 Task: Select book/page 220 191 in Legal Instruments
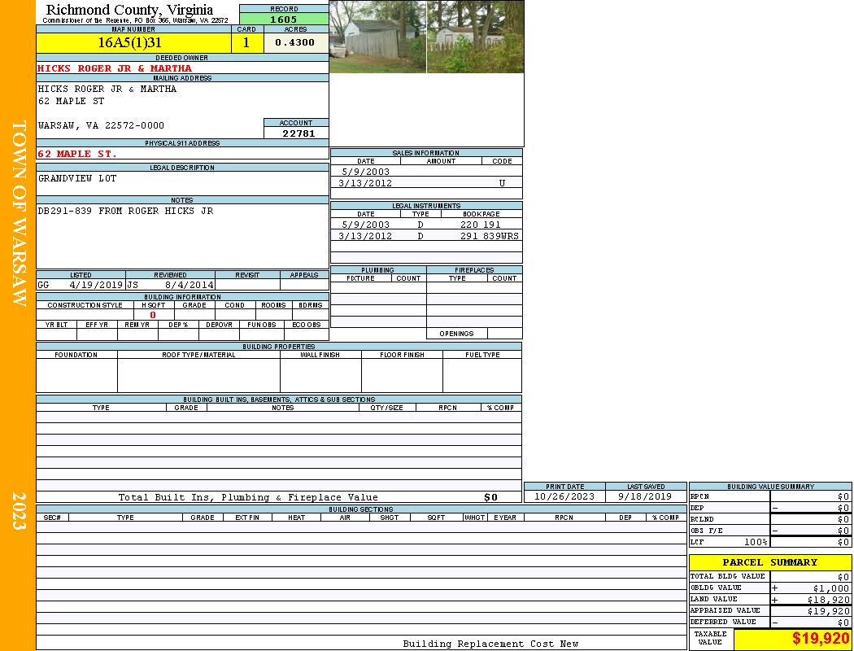click(x=480, y=225)
